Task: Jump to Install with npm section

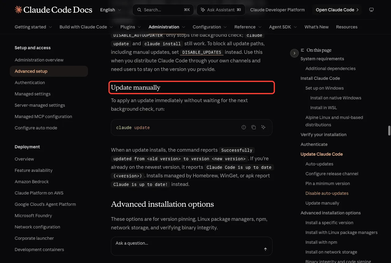Action: click(321, 242)
